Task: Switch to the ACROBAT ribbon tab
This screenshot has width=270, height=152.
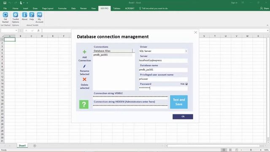Action: tap(130, 8)
